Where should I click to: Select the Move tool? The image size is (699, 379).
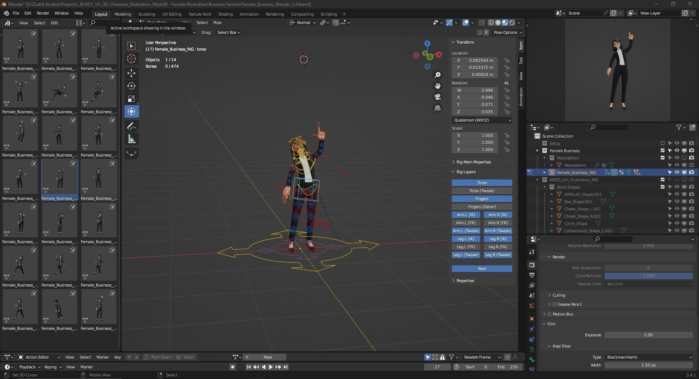(x=131, y=73)
